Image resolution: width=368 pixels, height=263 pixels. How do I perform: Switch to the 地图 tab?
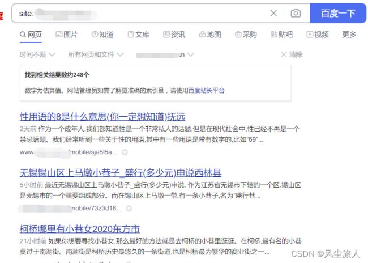point(210,35)
